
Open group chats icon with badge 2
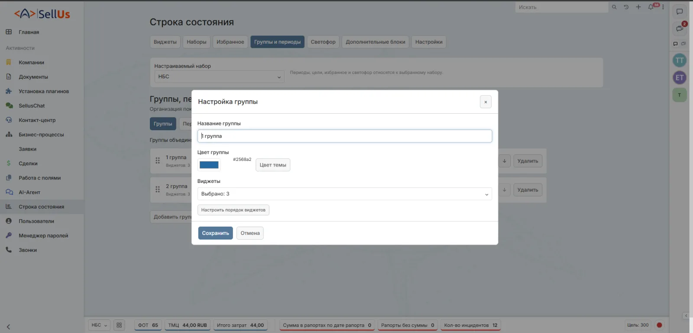tap(680, 29)
